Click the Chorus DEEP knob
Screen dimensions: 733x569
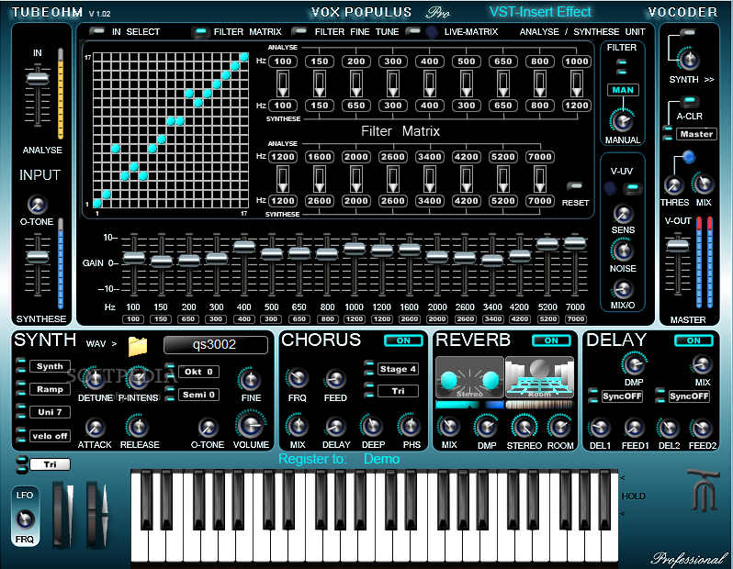coord(373,426)
